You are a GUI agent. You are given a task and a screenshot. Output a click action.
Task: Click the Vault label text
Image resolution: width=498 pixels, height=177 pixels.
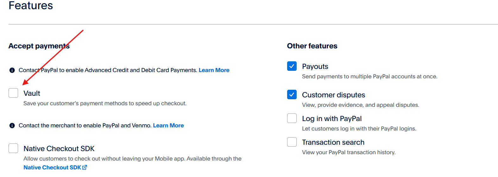coord(32,93)
